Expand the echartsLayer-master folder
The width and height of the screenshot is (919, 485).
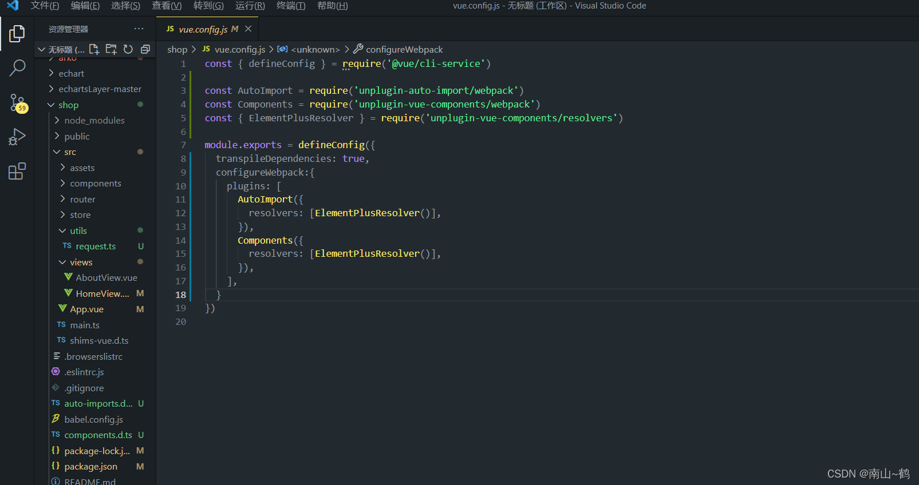(x=52, y=89)
